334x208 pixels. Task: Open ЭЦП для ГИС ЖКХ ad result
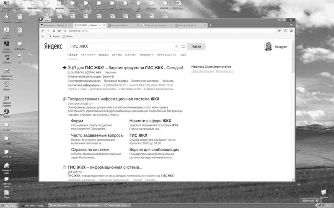tap(125, 68)
